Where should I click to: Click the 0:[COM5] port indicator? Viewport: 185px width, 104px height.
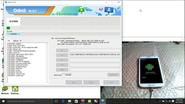point(14,34)
